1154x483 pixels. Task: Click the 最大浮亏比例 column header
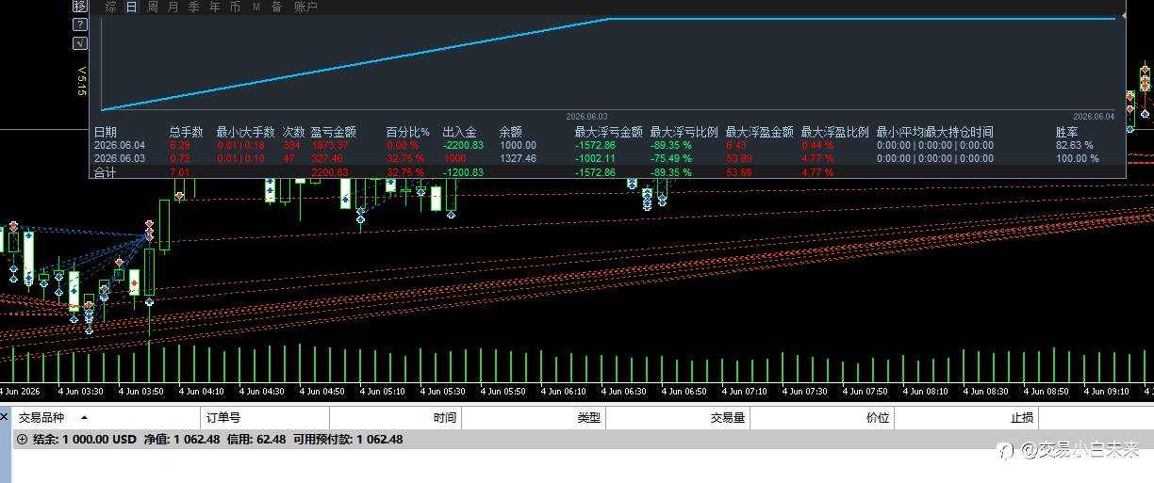[684, 133]
